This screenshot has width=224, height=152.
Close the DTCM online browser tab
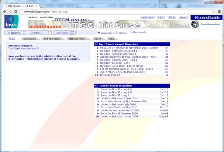[x=36, y=6]
